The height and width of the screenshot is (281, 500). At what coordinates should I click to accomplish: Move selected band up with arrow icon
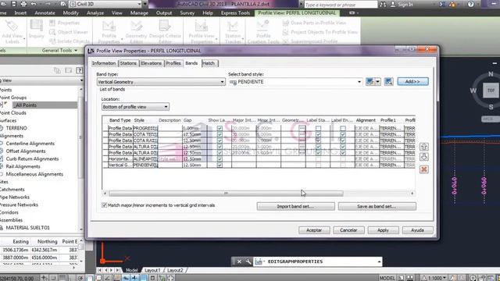(x=423, y=147)
